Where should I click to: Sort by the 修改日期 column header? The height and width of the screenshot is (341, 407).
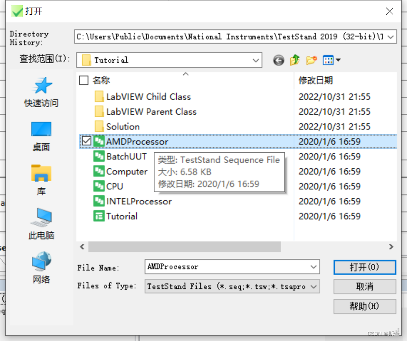[x=316, y=80]
